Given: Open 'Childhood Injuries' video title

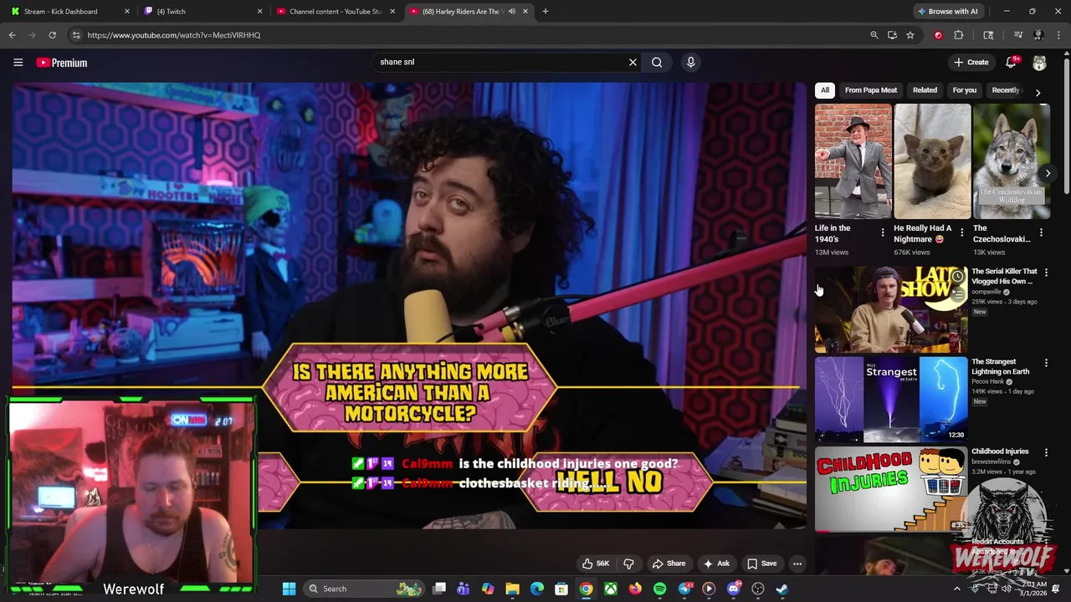Looking at the screenshot, I should point(1000,451).
